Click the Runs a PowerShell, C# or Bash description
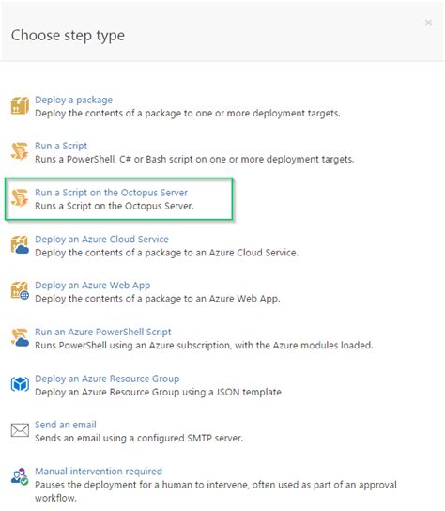Screen dimensions: 445x511 [x=194, y=160]
